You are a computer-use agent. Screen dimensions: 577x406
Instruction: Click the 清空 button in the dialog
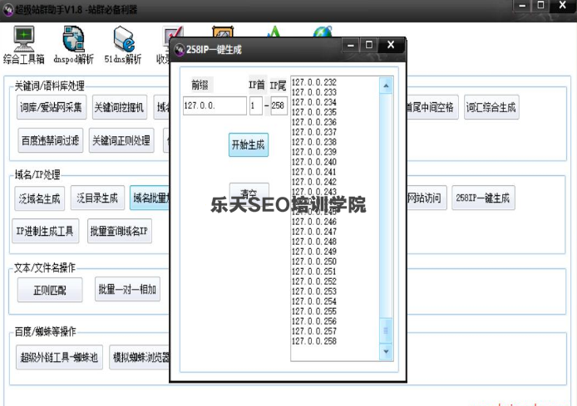pos(249,193)
